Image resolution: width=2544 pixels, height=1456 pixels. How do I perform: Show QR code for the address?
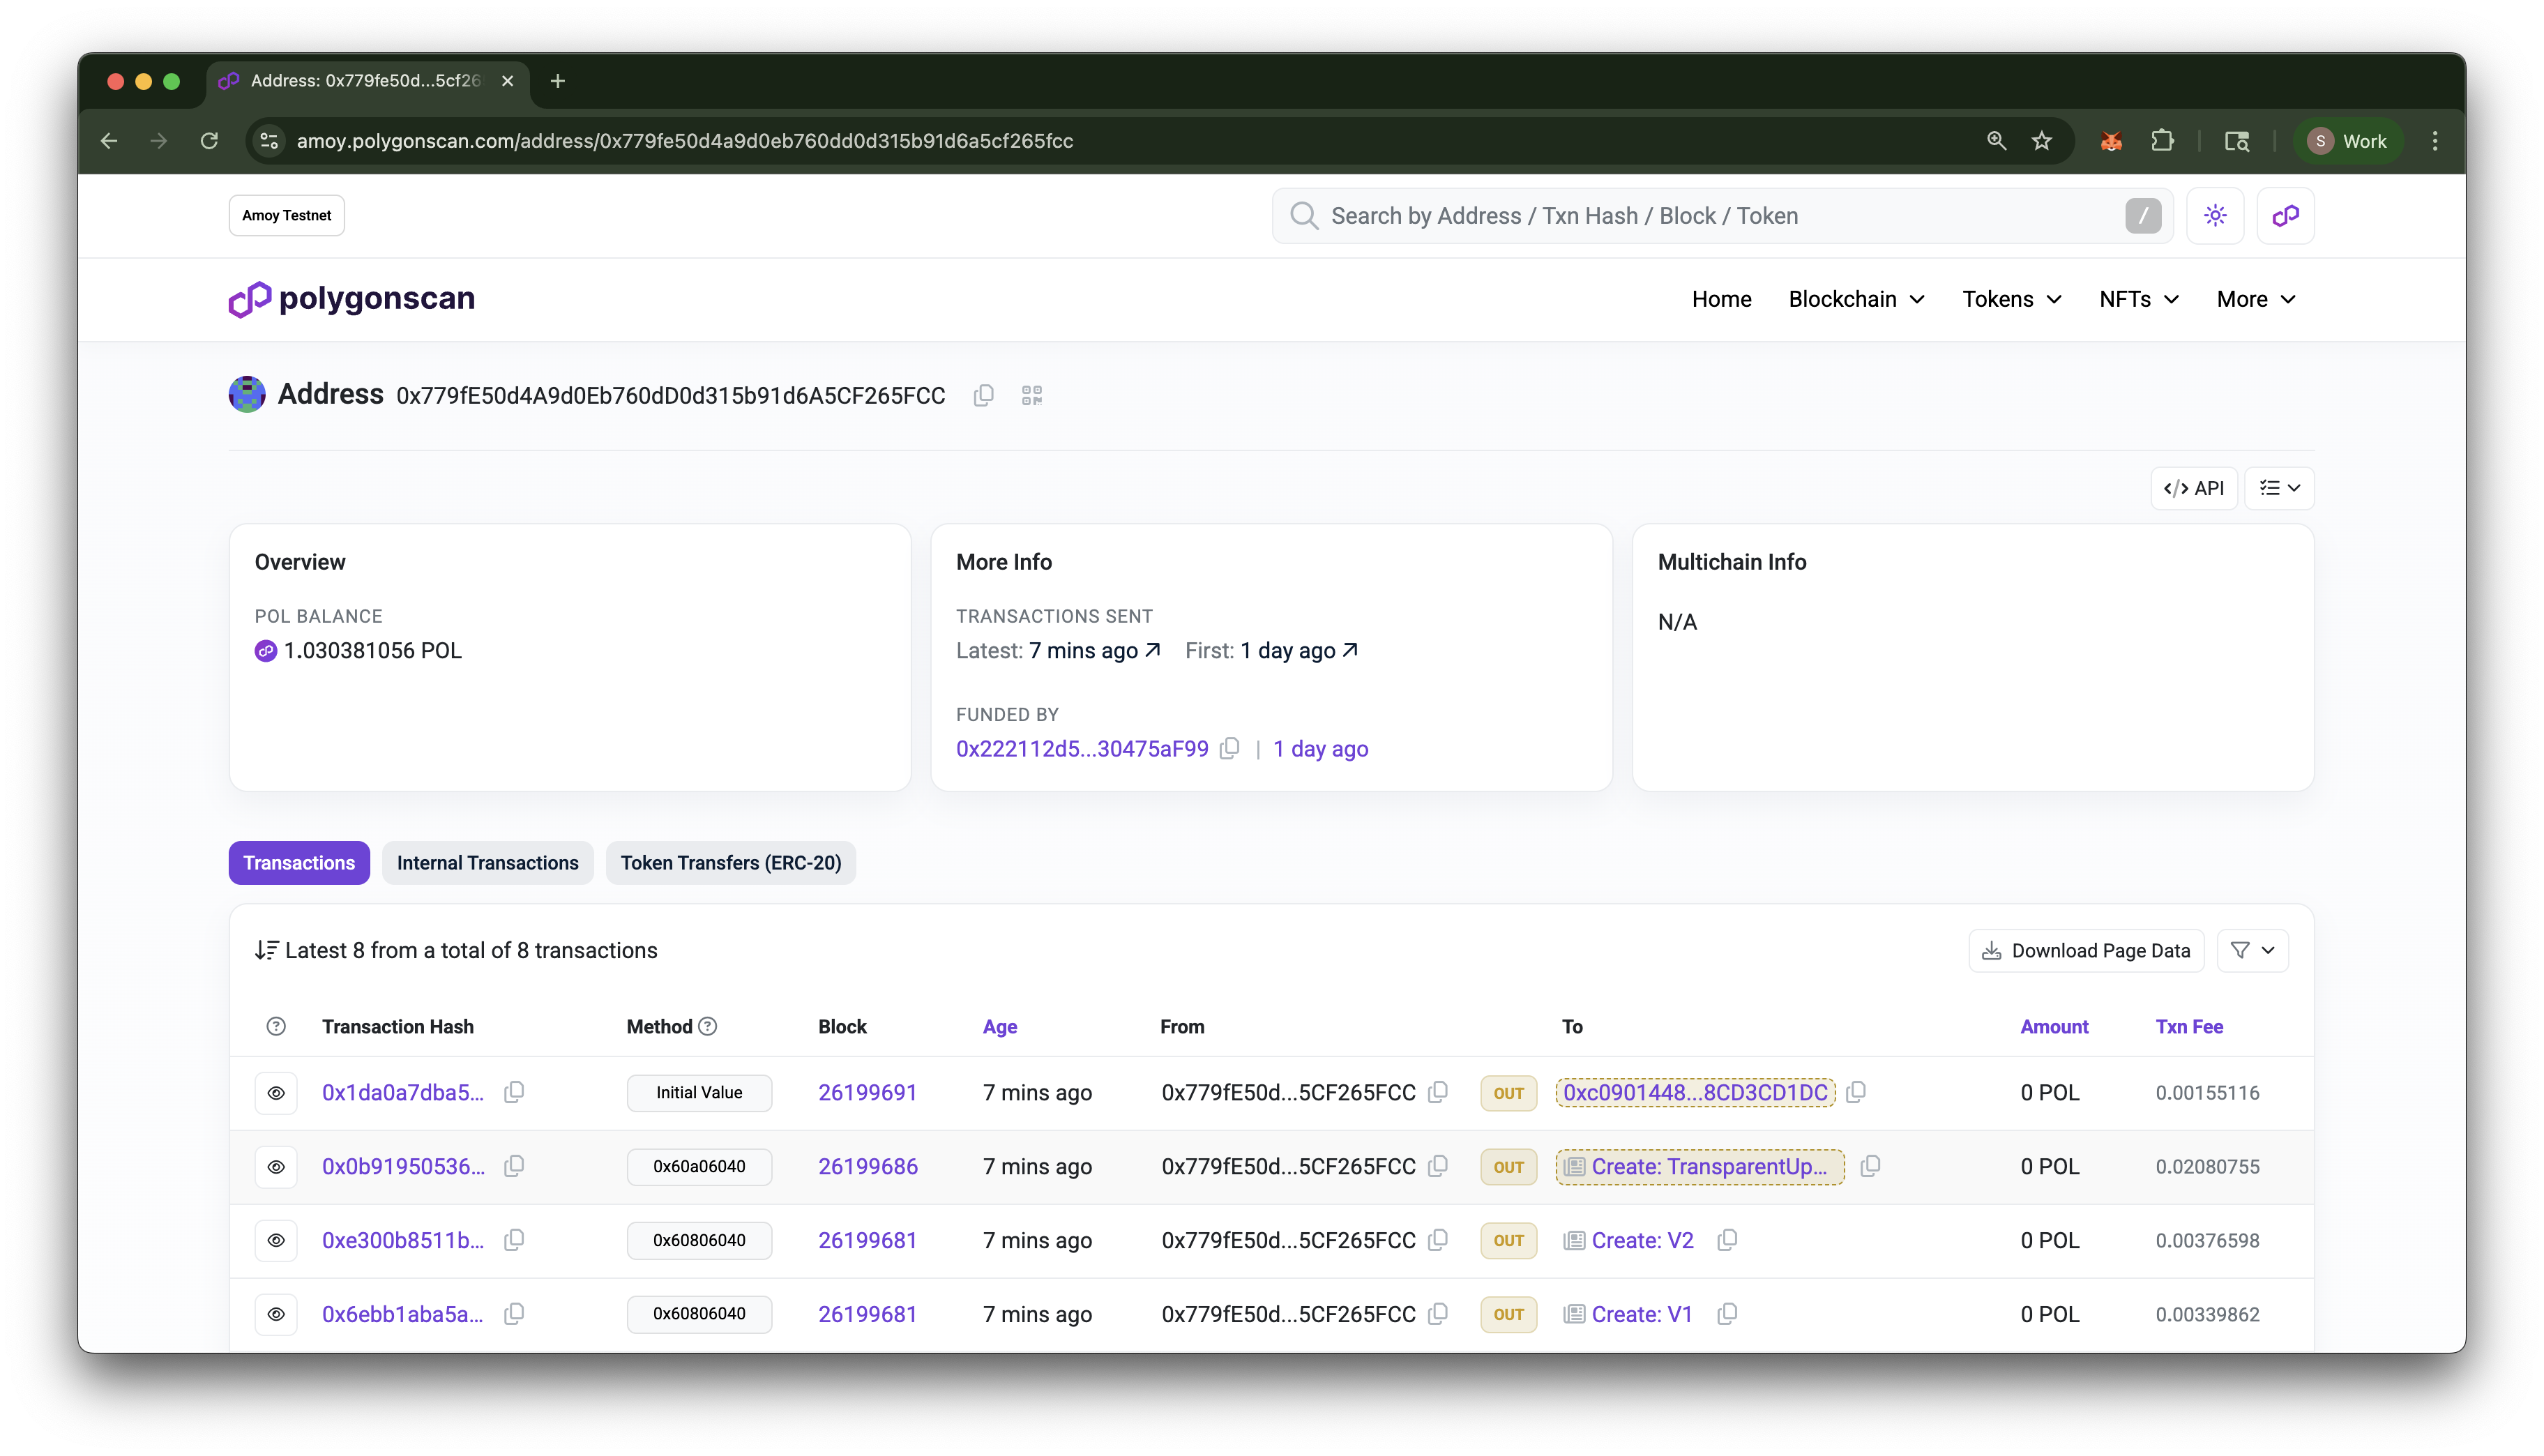(x=1032, y=395)
